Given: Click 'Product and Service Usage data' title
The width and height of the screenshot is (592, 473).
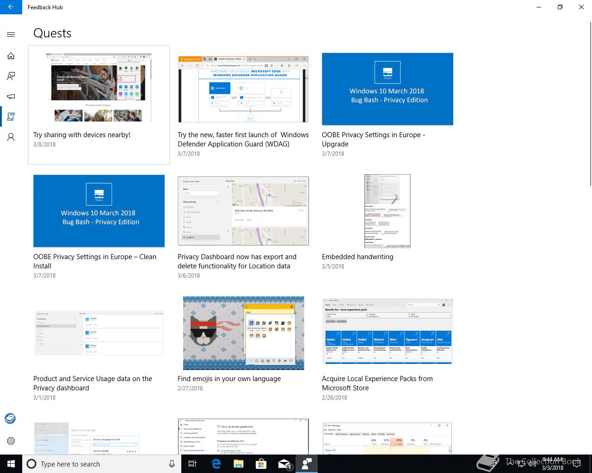Looking at the screenshot, I should pyautogui.click(x=92, y=383).
